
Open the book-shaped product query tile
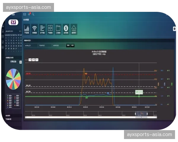point(50,29)
